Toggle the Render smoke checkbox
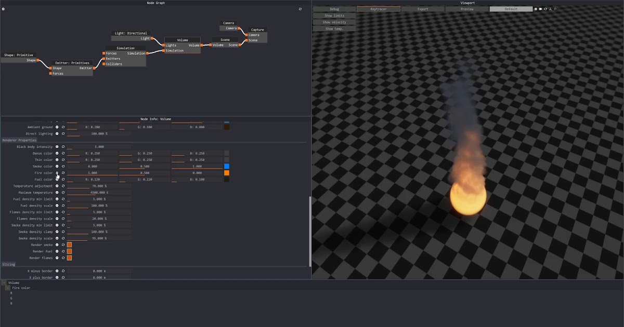This screenshot has width=624, height=327. pos(69,244)
